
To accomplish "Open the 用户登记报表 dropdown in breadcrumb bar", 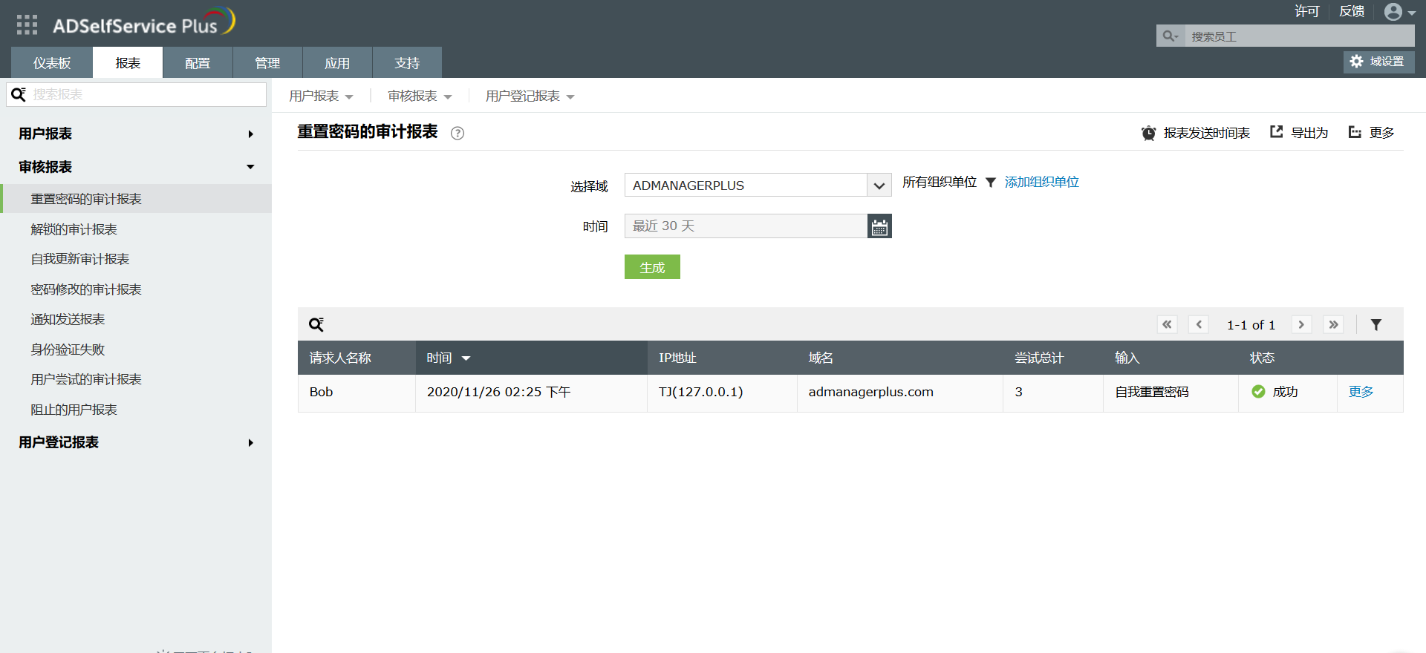I will click(x=530, y=96).
